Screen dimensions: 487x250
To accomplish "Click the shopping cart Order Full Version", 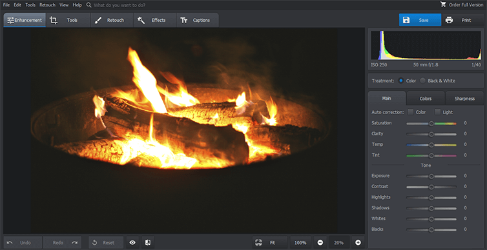I will (462, 5).
